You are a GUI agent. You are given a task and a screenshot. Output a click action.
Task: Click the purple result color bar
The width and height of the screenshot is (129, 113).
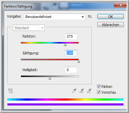[66, 104]
